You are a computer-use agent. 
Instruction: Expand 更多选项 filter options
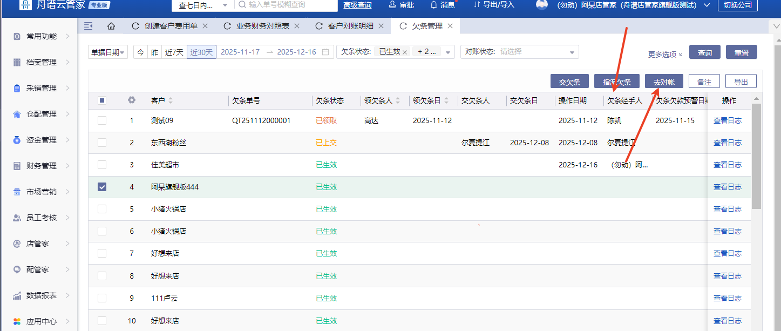pyautogui.click(x=665, y=55)
